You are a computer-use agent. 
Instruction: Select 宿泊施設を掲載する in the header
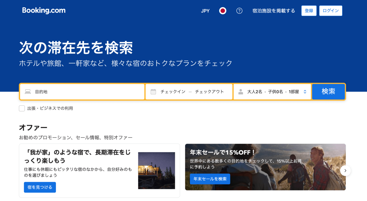(x=274, y=11)
